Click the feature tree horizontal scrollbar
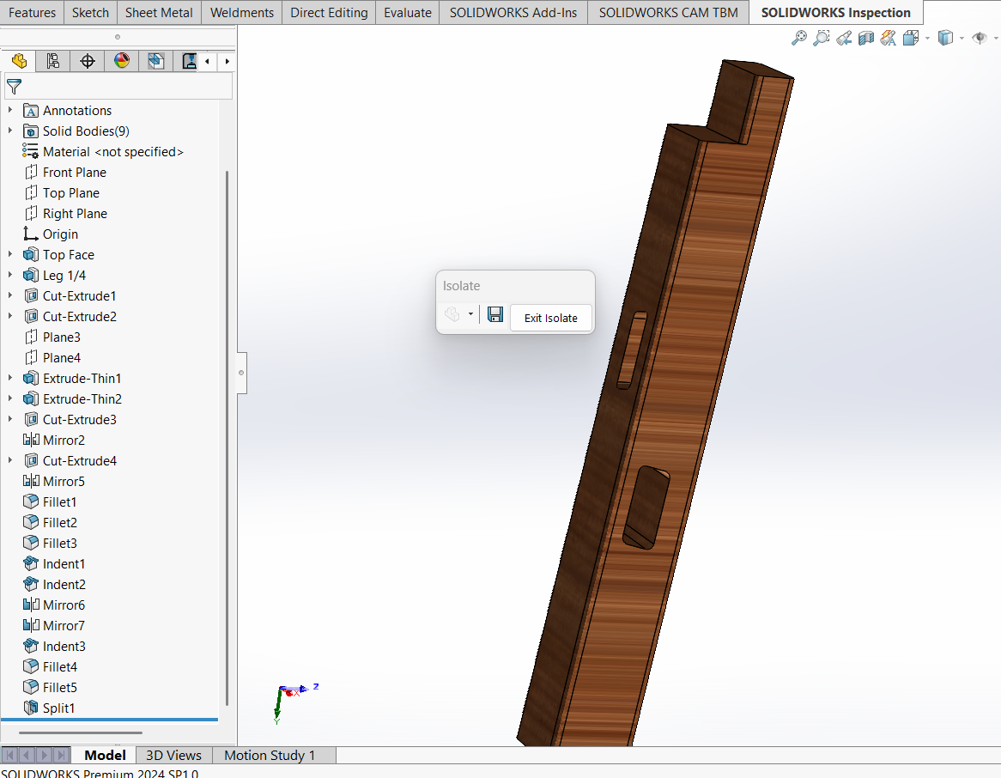The image size is (1001, 778). point(81,732)
